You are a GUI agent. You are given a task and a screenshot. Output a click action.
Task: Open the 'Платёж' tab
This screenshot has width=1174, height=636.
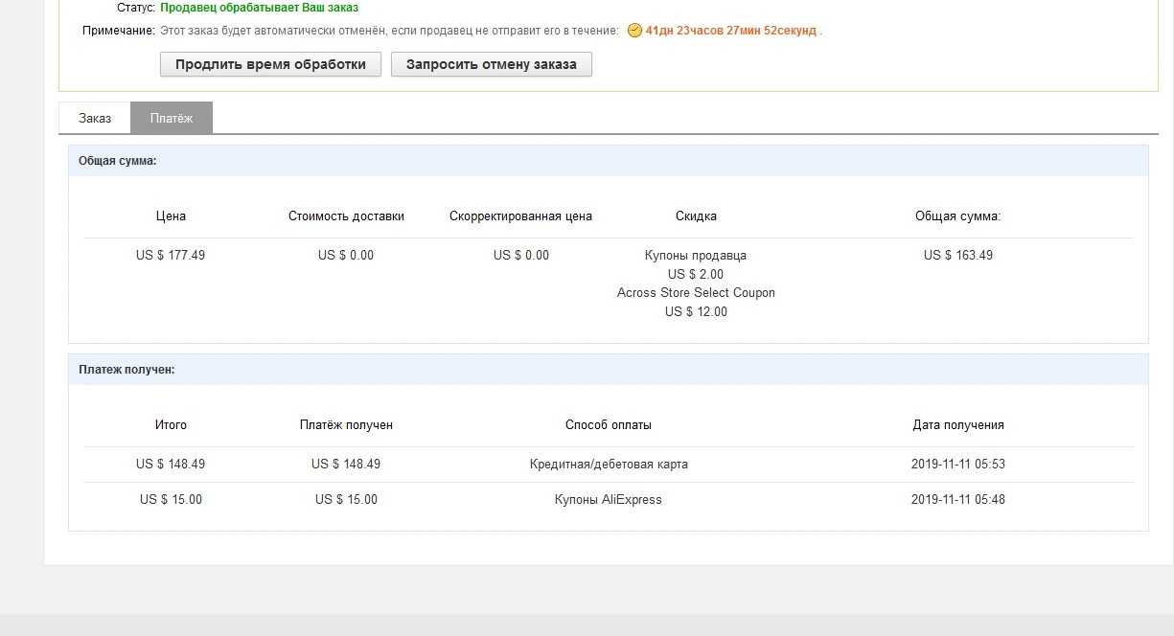click(x=172, y=118)
